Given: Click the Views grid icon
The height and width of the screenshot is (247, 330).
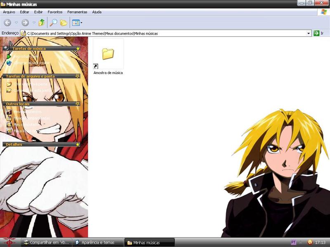Looking at the screenshot, I should pos(75,23).
